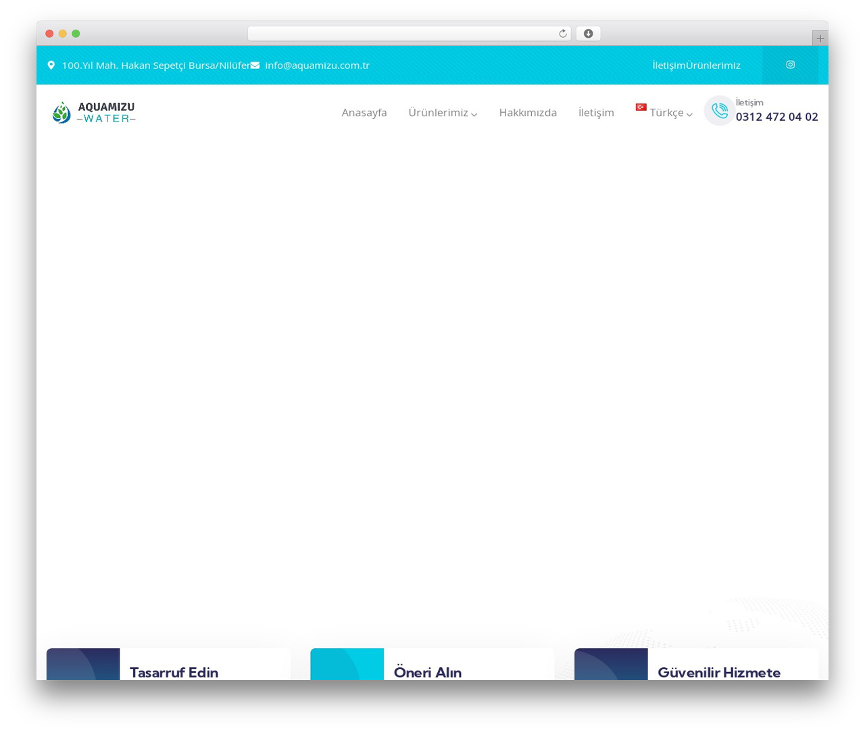
Task: Click the location pin icon
Action: coord(51,66)
